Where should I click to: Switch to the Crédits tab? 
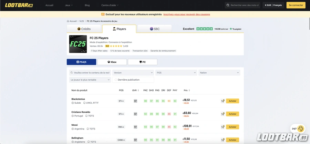tap(84, 29)
